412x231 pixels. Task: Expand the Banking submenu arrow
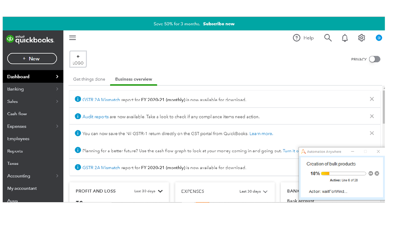coord(57,89)
